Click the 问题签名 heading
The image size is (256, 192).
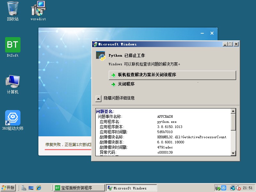point(105,111)
